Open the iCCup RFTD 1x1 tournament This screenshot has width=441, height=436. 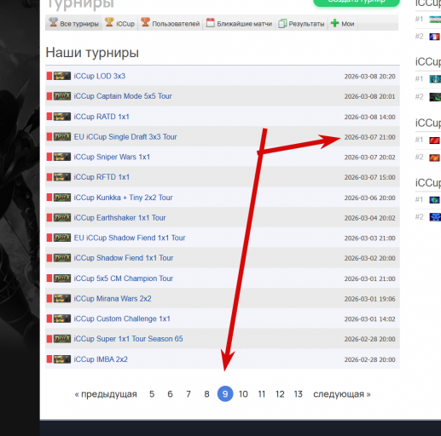[x=102, y=177]
